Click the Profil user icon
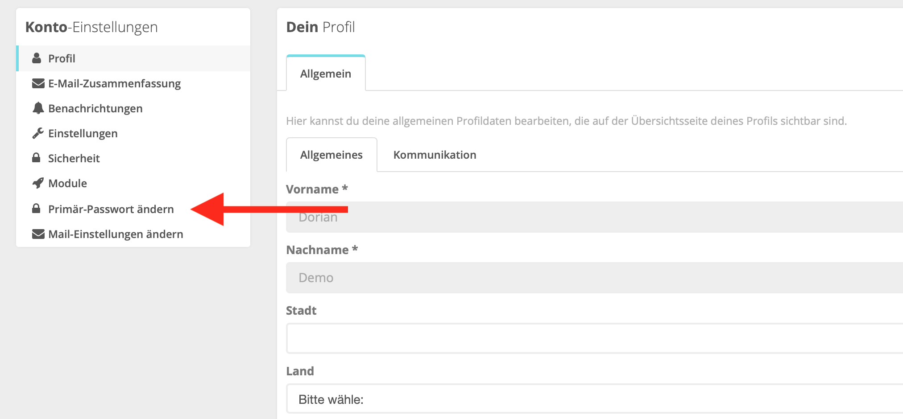Viewport: 903px width, 419px height. click(x=37, y=58)
